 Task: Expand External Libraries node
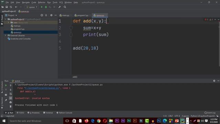(5, 35)
